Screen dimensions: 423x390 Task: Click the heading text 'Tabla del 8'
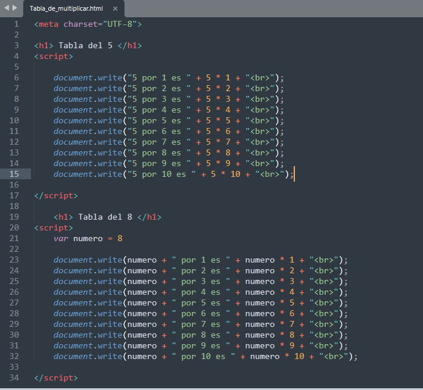click(x=105, y=217)
